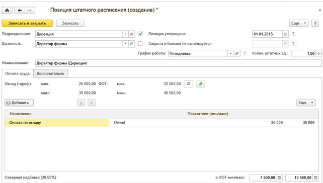Image resolution: width=323 pixels, height=183 pixels.
Task: Expand the Должность dropdown arrow
Action: (x=125, y=44)
